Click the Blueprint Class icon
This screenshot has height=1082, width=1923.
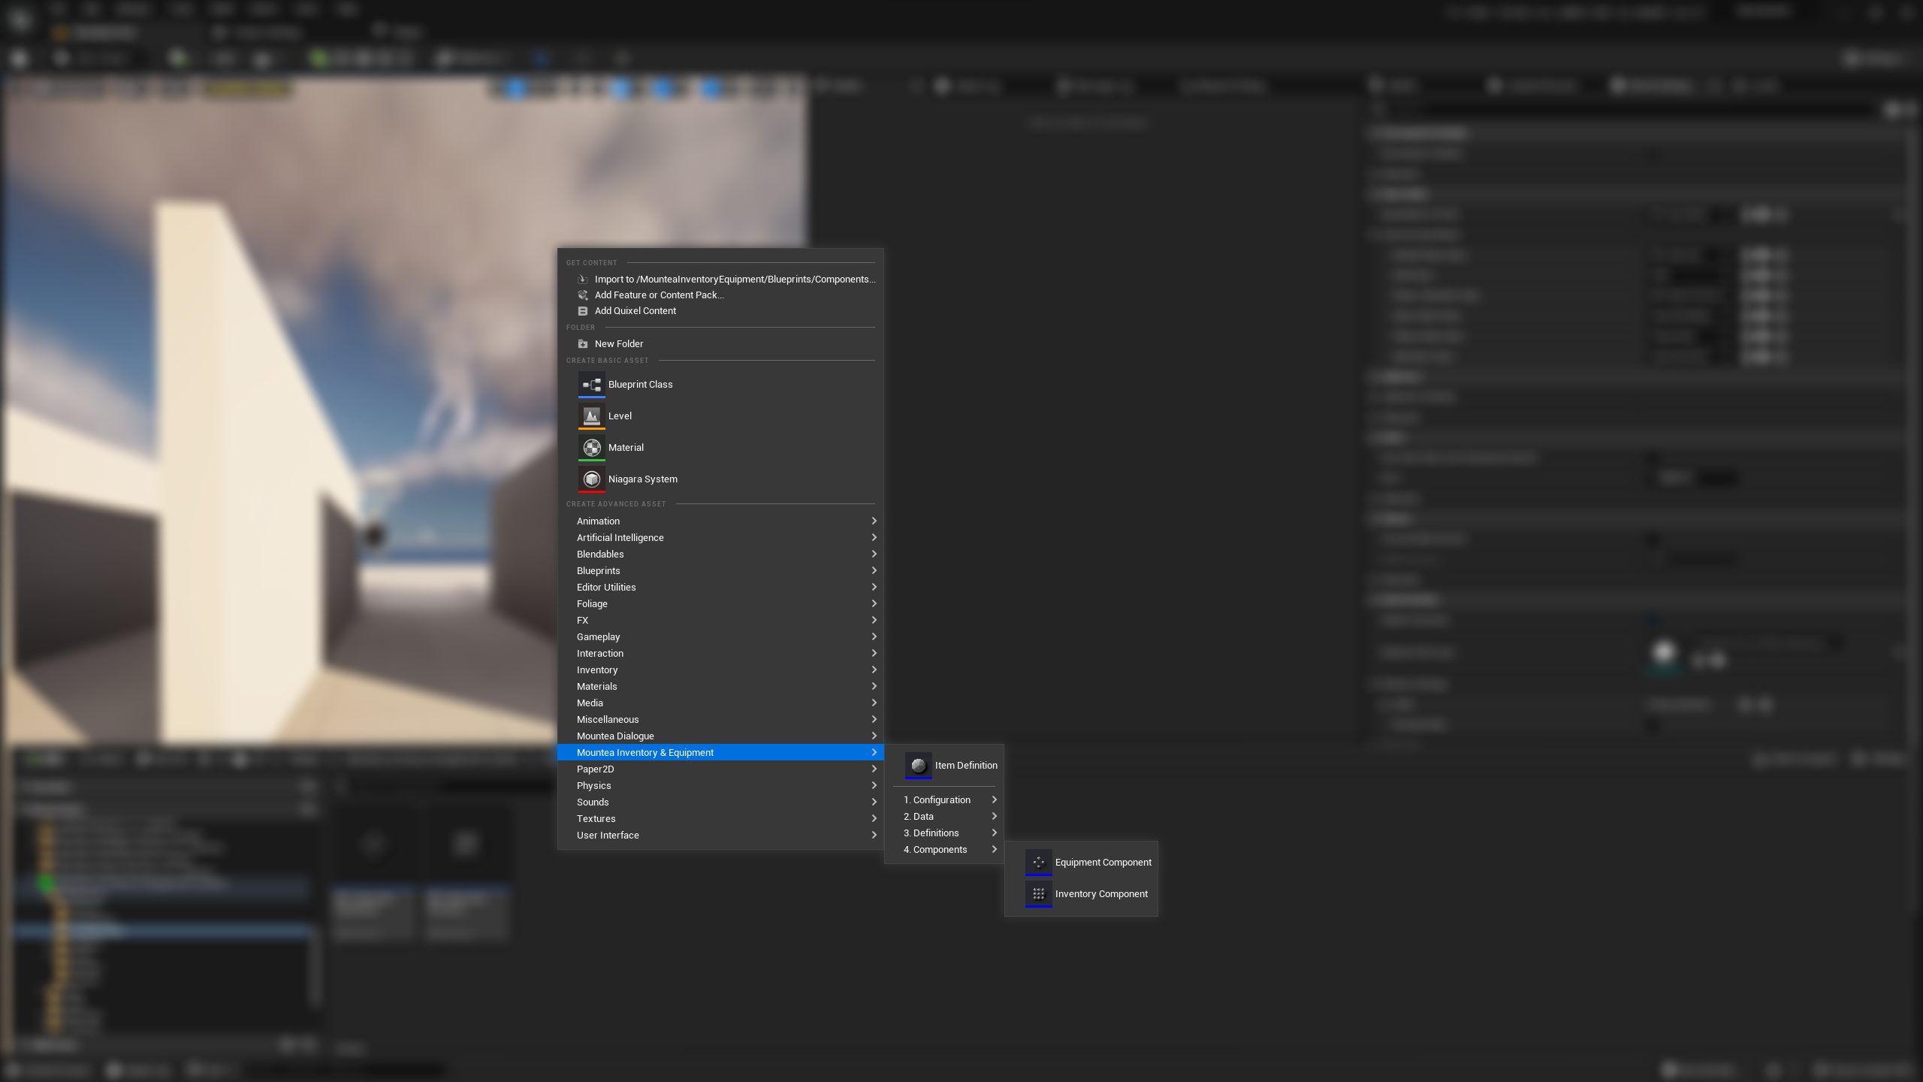(x=591, y=385)
